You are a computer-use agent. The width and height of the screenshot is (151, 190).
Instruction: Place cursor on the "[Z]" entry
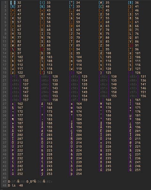coord(101,45)
